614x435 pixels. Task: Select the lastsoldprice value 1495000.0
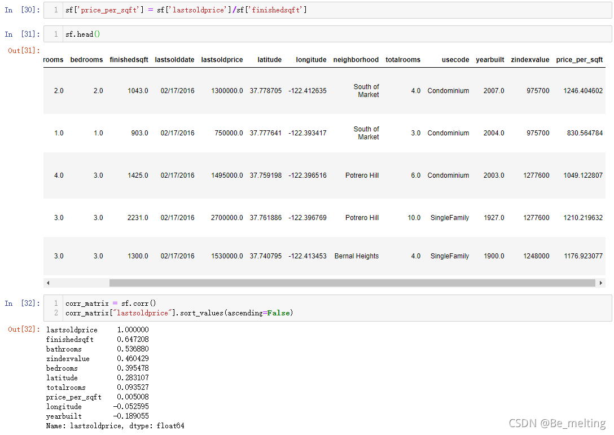click(227, 175)
